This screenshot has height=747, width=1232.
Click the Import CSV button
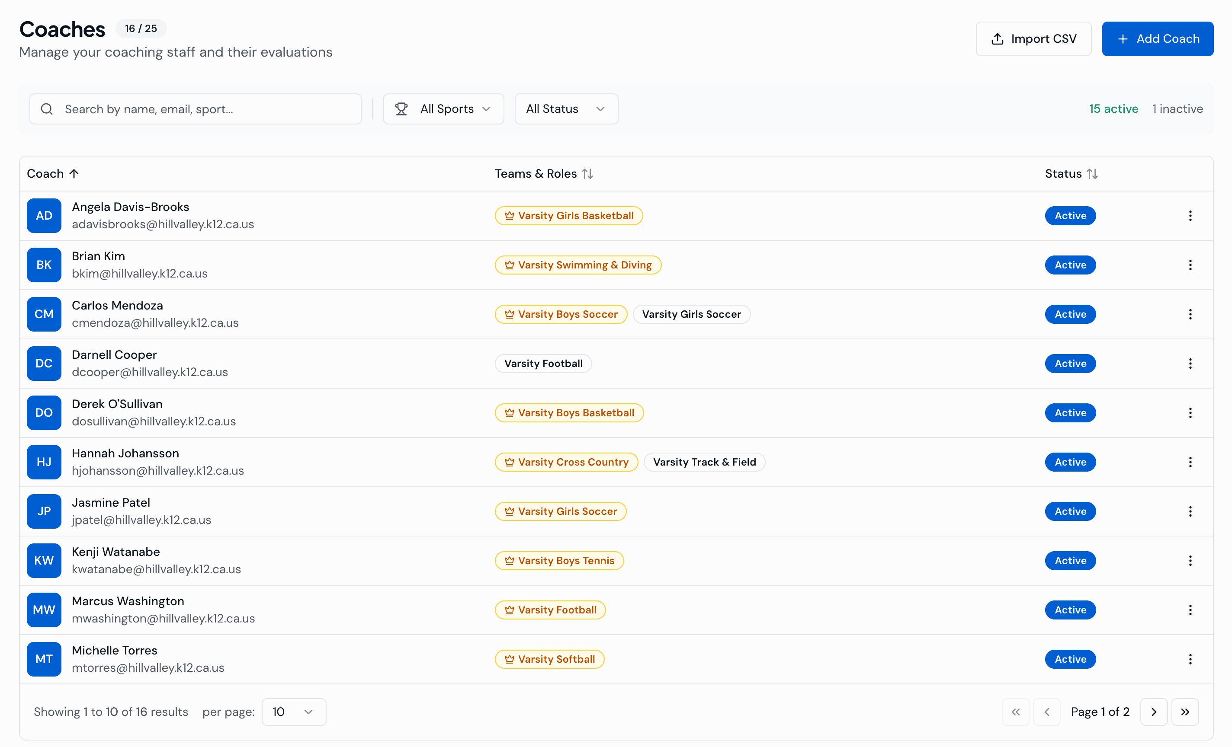(1033, 38)
